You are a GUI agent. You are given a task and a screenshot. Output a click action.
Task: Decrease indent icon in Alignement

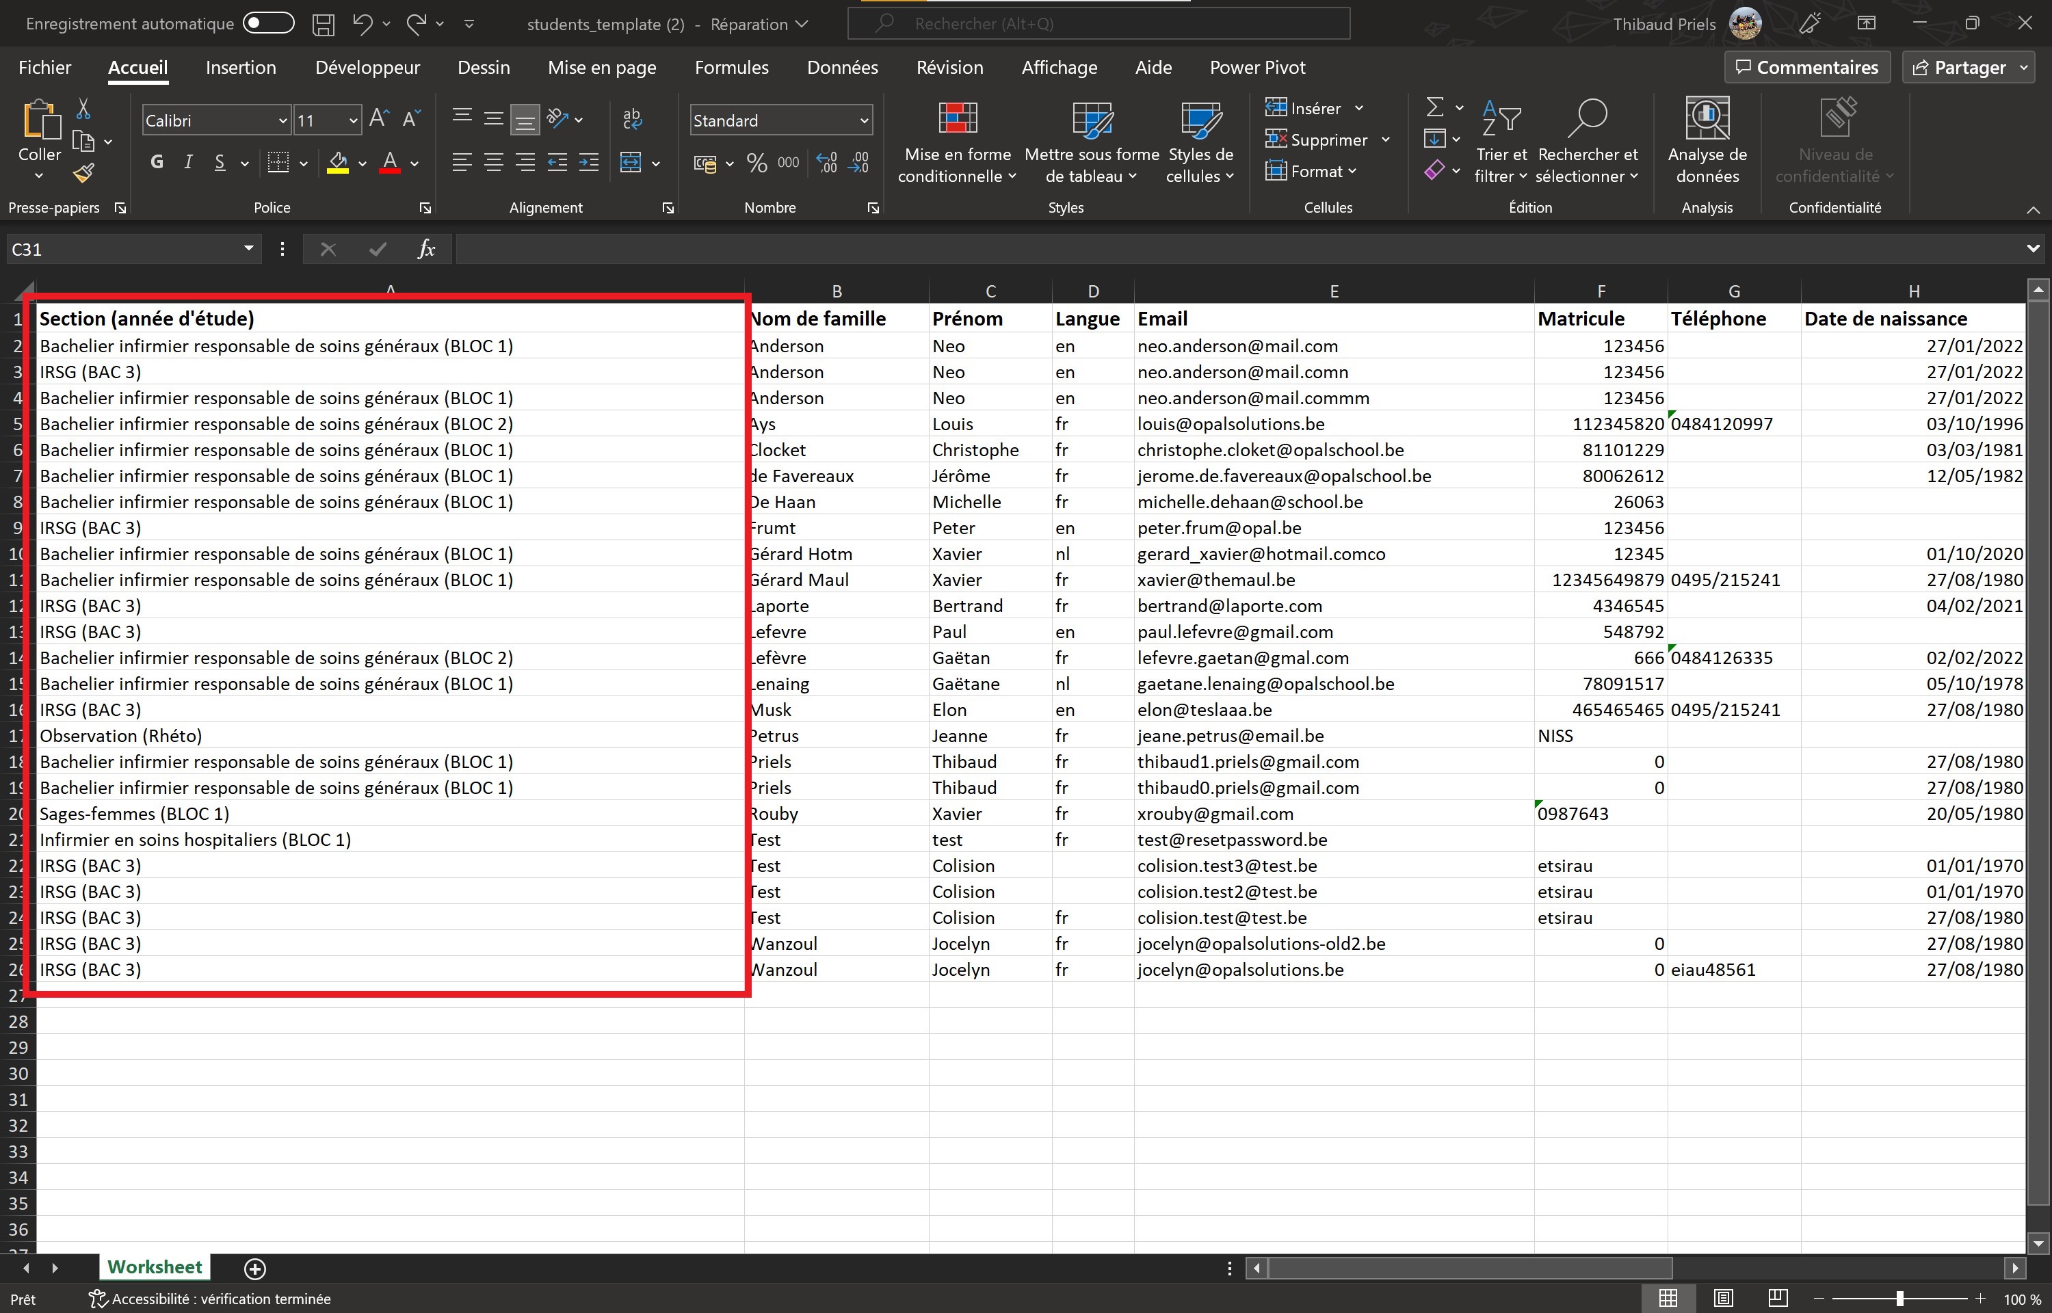[x=557, y=162]
